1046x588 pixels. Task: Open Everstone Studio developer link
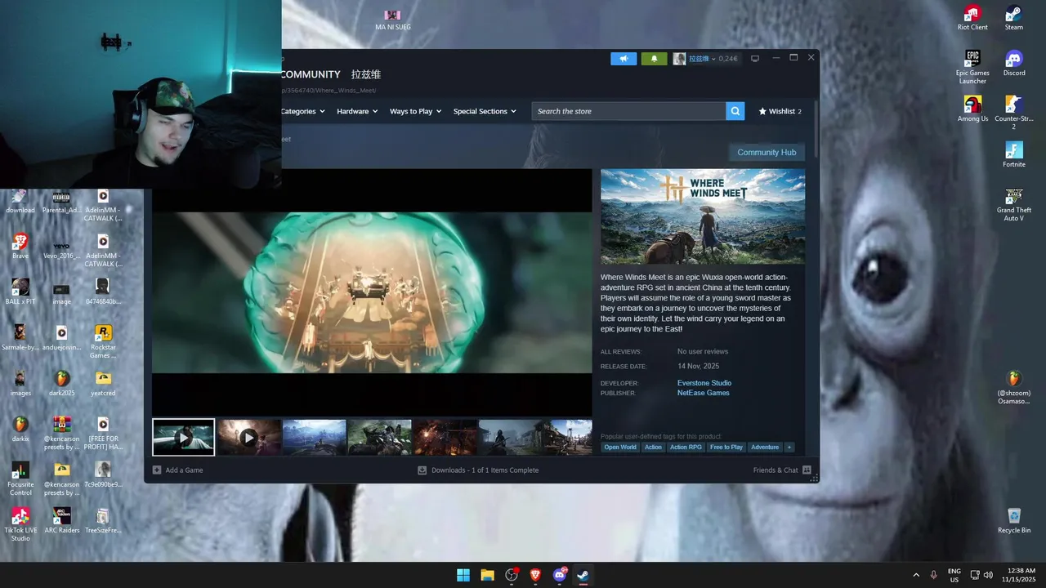pos(704,383)
